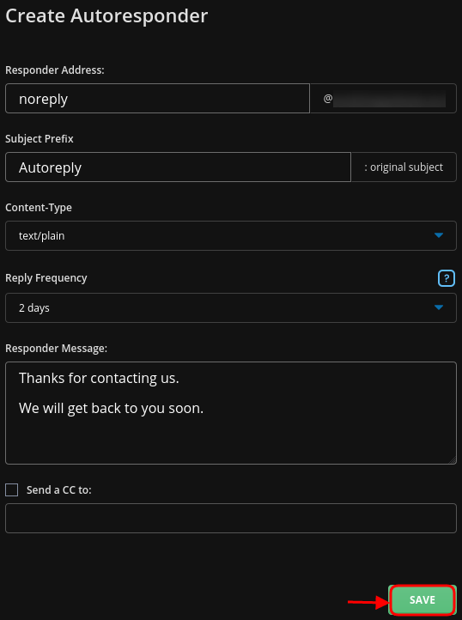Focus the empty CC email address field

[x=231, y=518]
